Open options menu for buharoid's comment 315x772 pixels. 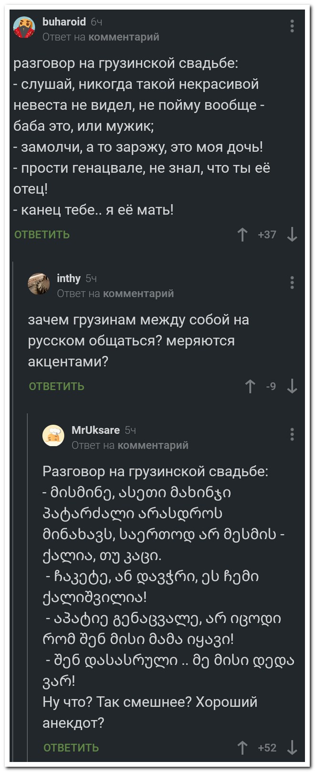292,26
